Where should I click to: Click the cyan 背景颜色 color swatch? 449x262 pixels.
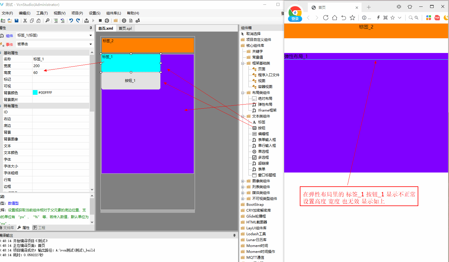35,93
